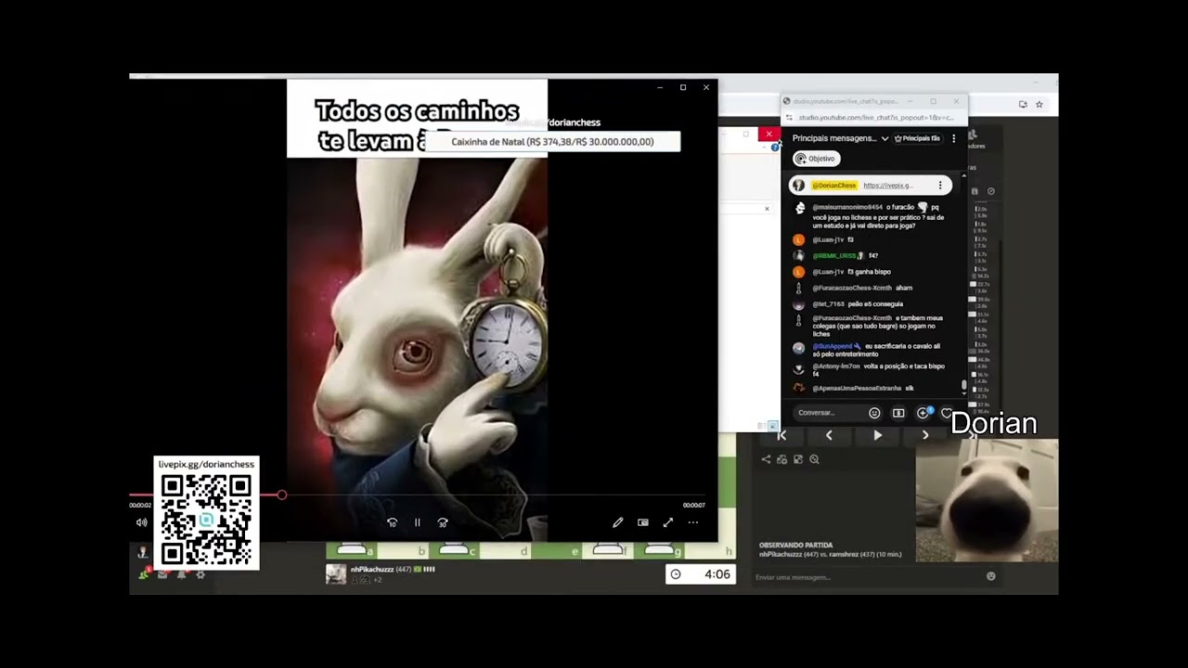Advance to the next move

[x=925, y=435]
